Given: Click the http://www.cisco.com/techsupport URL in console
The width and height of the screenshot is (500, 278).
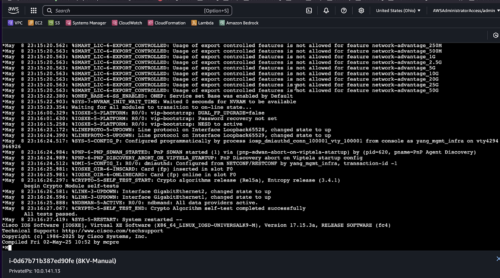Looking at the screenshot, I should pos(112,231).
